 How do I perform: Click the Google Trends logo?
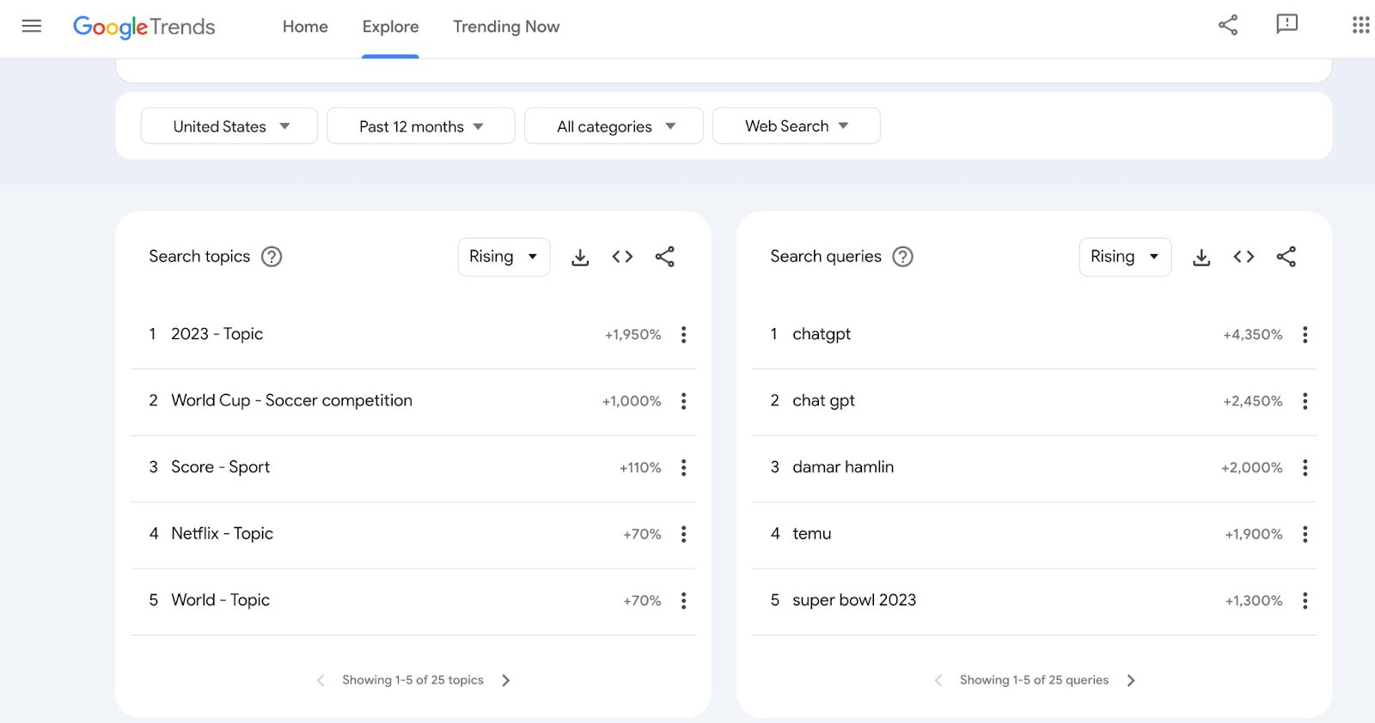[x=144, y=27]
